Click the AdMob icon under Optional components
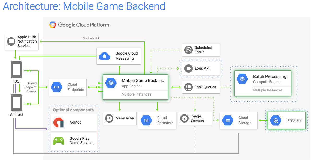Viewport: 314px width, 163px height. (x=58, y=122)
